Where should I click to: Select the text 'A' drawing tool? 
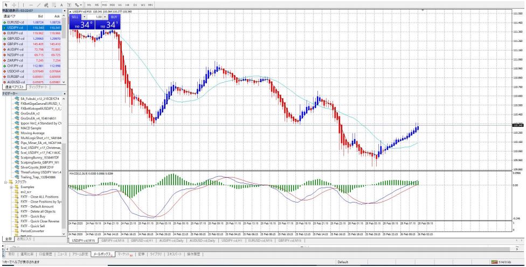[61, 5]
